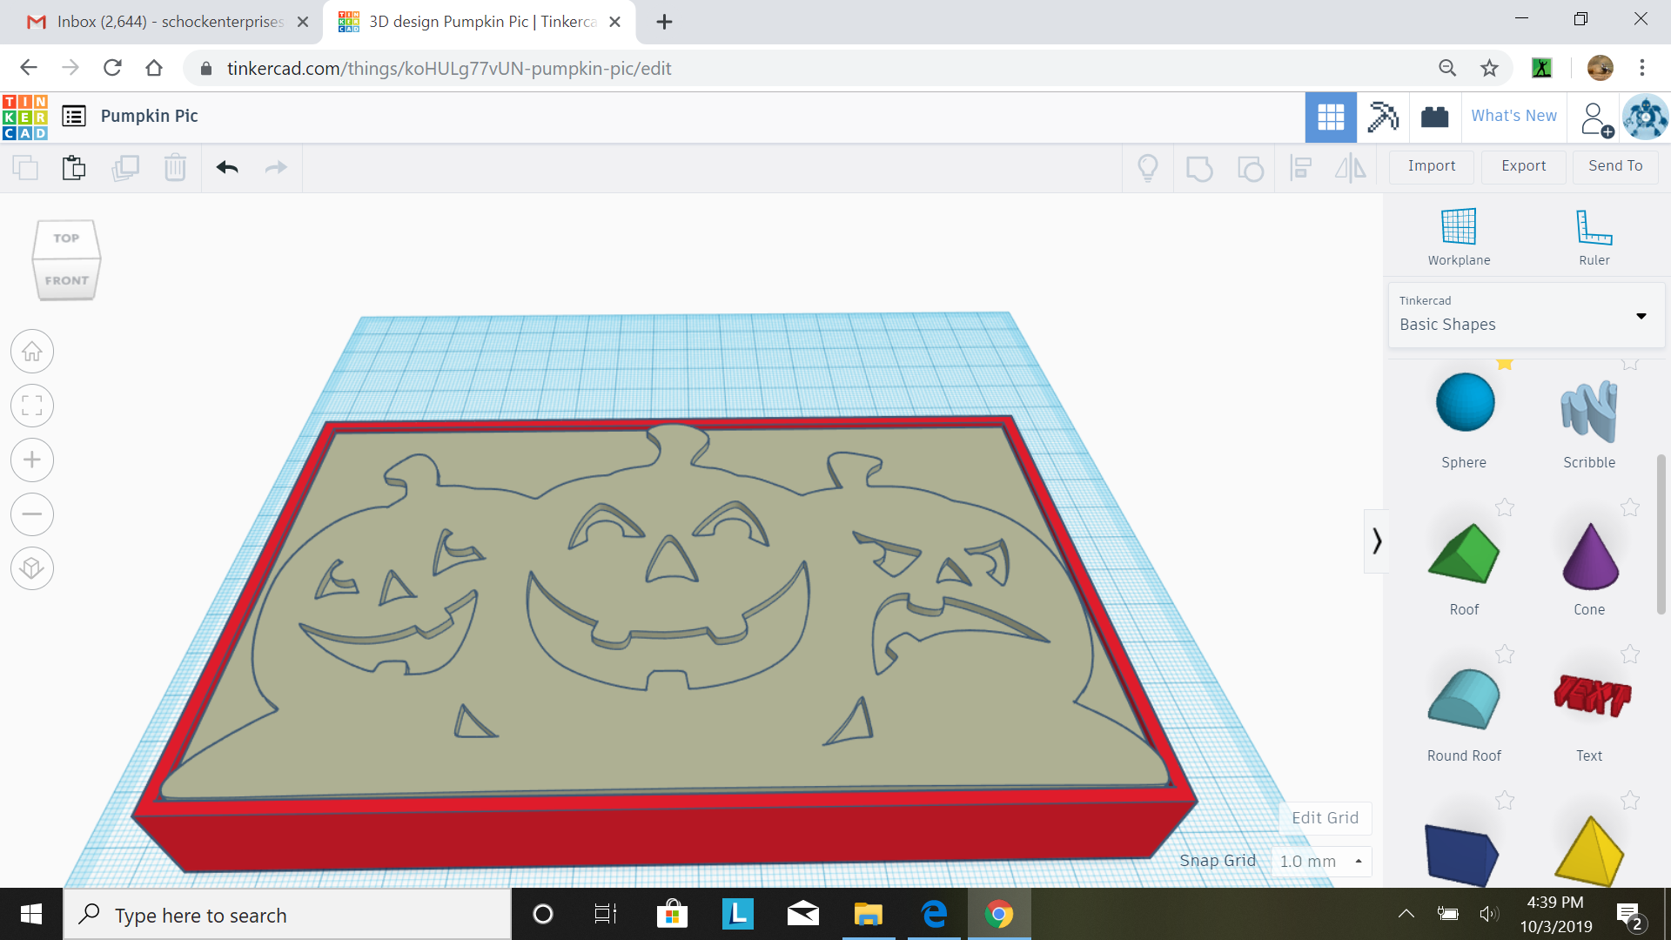Viewport: 1671px width, 940px height.
Task: Toggle the perspective view icon
Action: [x=32, y=568]
